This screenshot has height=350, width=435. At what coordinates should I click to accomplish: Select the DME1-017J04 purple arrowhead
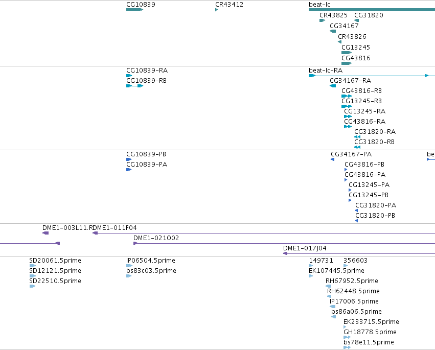pos(285,253)
